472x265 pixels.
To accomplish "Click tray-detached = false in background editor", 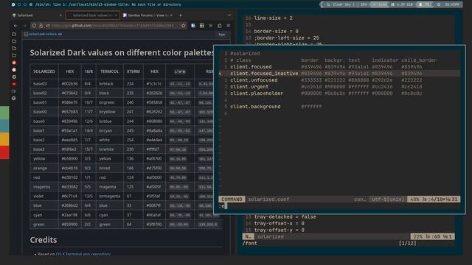I will pos(285,217).
